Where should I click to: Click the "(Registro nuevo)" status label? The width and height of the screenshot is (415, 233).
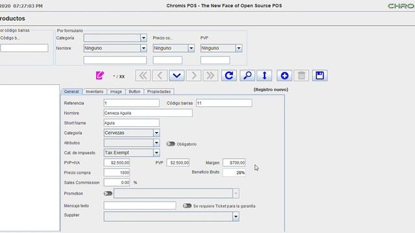271,89
